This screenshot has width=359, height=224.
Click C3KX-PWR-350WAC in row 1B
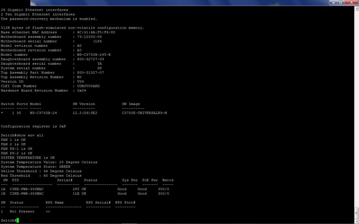point(27,194)
